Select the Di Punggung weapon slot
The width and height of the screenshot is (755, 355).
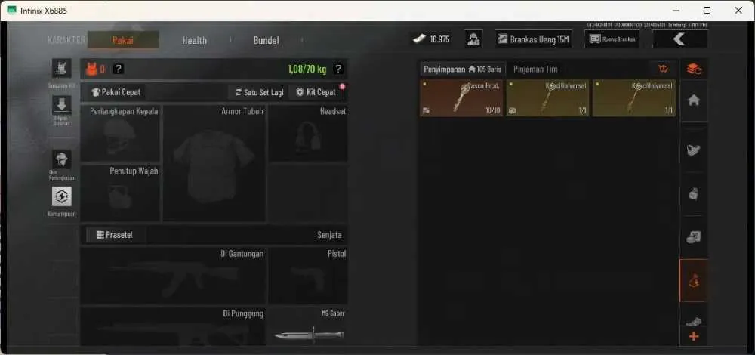tap(173, 326)
